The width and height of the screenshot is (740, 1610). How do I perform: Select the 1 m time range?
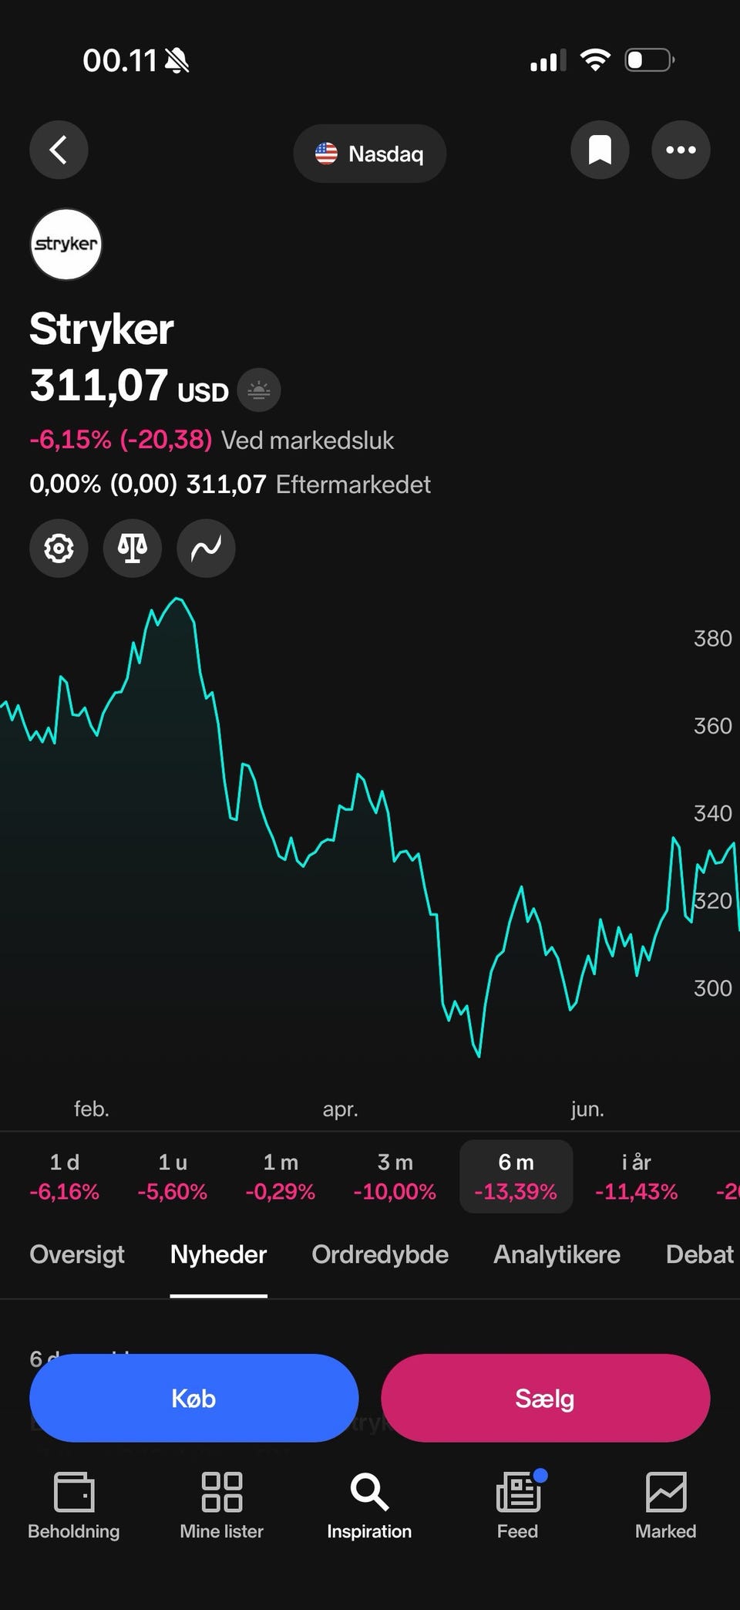pos(281,1176)
